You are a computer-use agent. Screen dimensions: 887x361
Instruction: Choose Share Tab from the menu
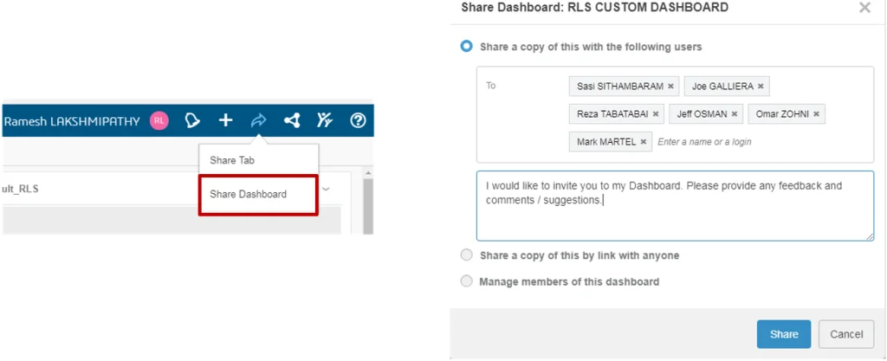click(x=232, y=160)
